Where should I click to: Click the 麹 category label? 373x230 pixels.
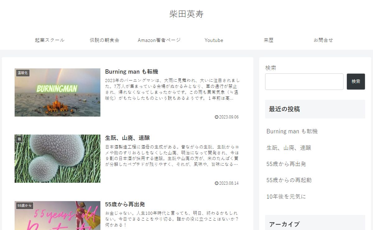(20, 139)
